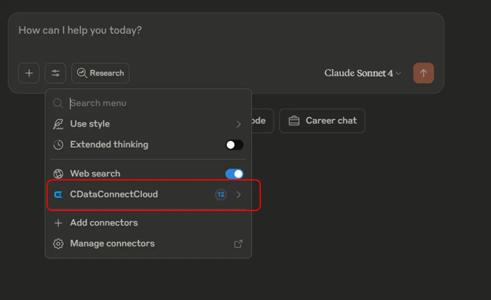This screenshot has width=491, height=300.
Task: Click the plus attachment icon
Action: 29,73
